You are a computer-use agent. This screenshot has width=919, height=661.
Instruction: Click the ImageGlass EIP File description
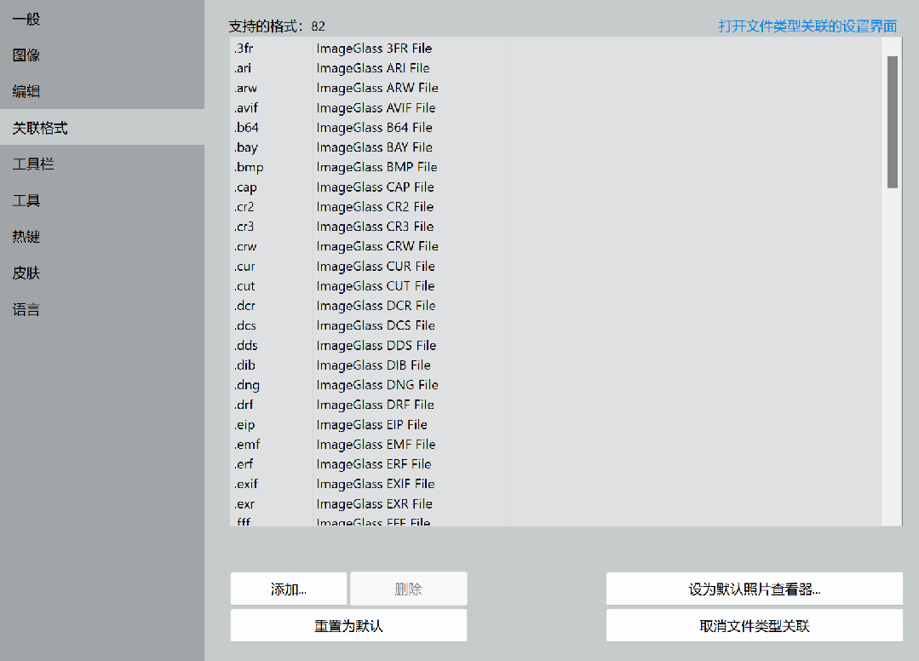point(371,424)
